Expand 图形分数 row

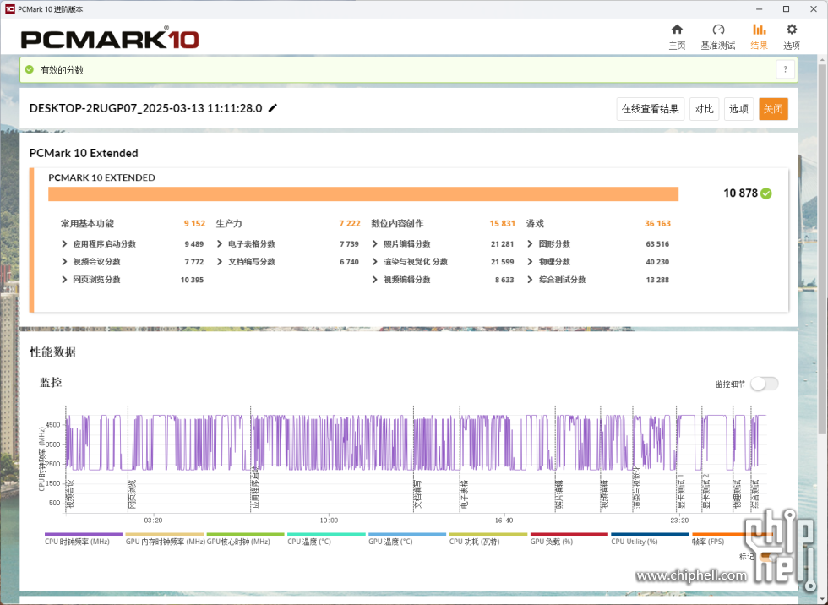(531, 244)
